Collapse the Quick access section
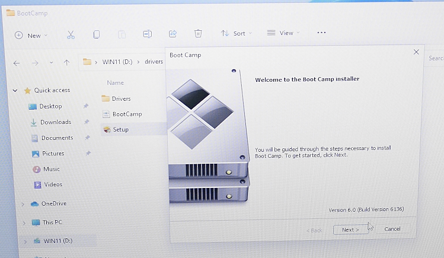This screenshot has width=444, height=258. pyautogui.click(x=15, y=91)
